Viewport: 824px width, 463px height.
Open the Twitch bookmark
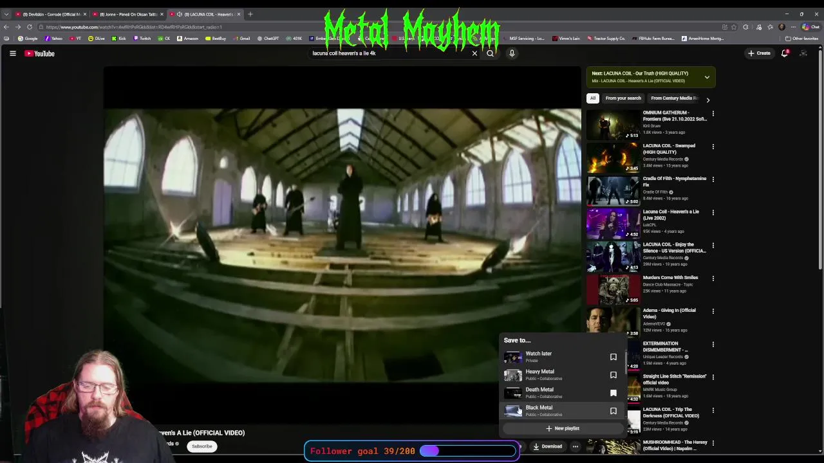tap(142, 39)
